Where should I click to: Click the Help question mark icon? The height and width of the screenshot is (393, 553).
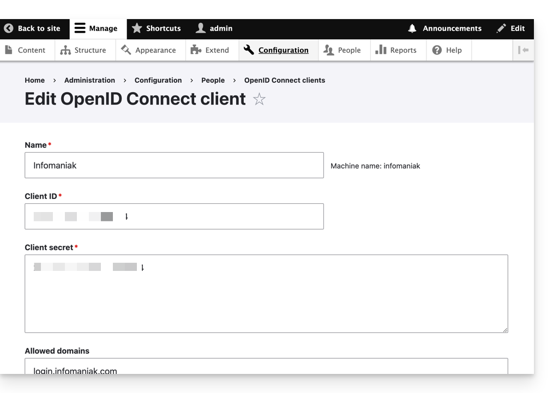coord(437,50)
